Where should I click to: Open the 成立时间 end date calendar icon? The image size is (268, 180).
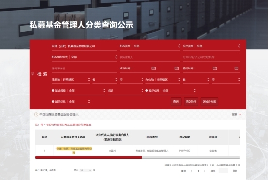pyautogui.click(x=177, y=69)
